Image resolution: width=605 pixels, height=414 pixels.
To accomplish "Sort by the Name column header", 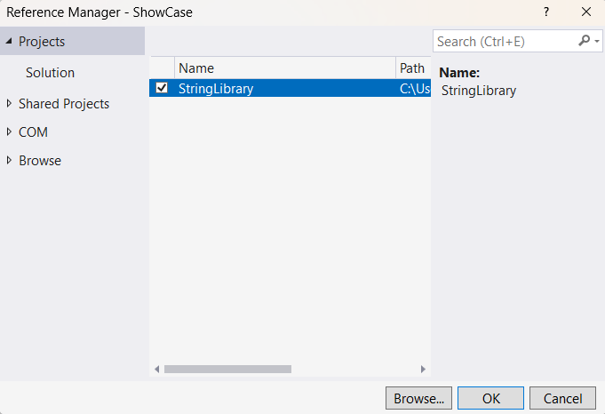I will pos(285,68).
